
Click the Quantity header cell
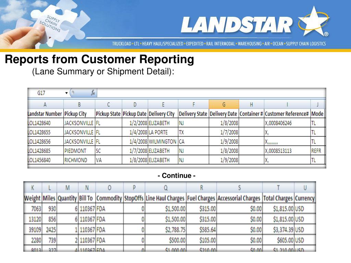(x=68, y=198)
